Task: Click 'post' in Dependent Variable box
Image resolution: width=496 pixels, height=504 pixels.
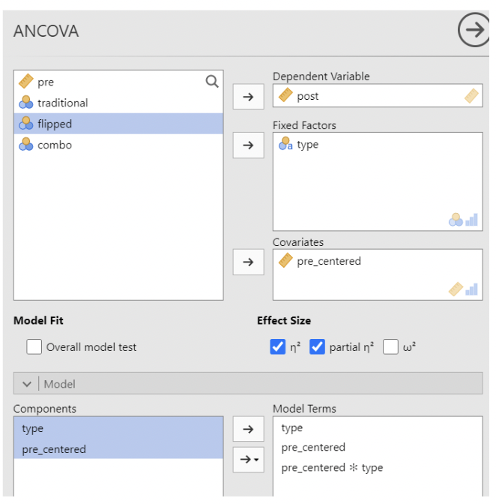Action: pyautogui.click(x=307, y=96)
